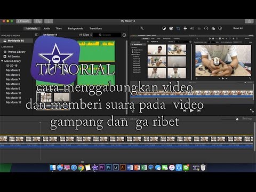This screenshot has height=192, width=256.
Task: Open Illustrator in the Dock
Action: point(123,167)
